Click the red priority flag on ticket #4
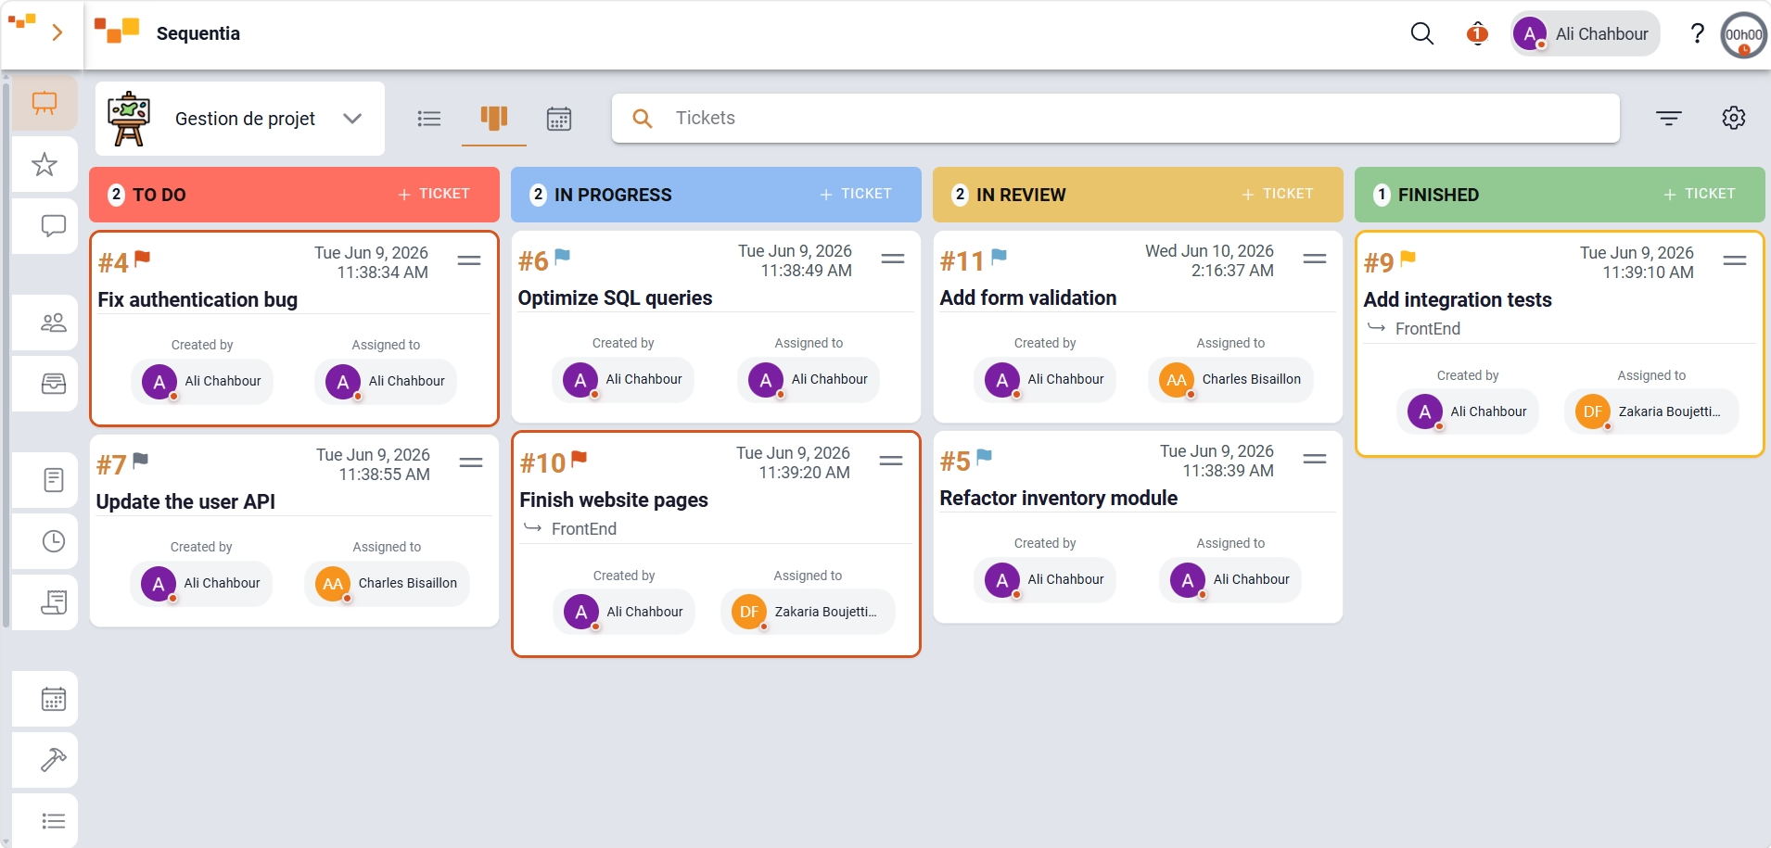 [142, 259]
